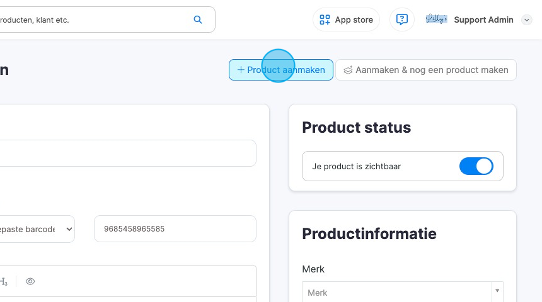Click the Merk dropdown arrow
The width and height of the screenshot is (542, 302).
[x=498, y=291]
